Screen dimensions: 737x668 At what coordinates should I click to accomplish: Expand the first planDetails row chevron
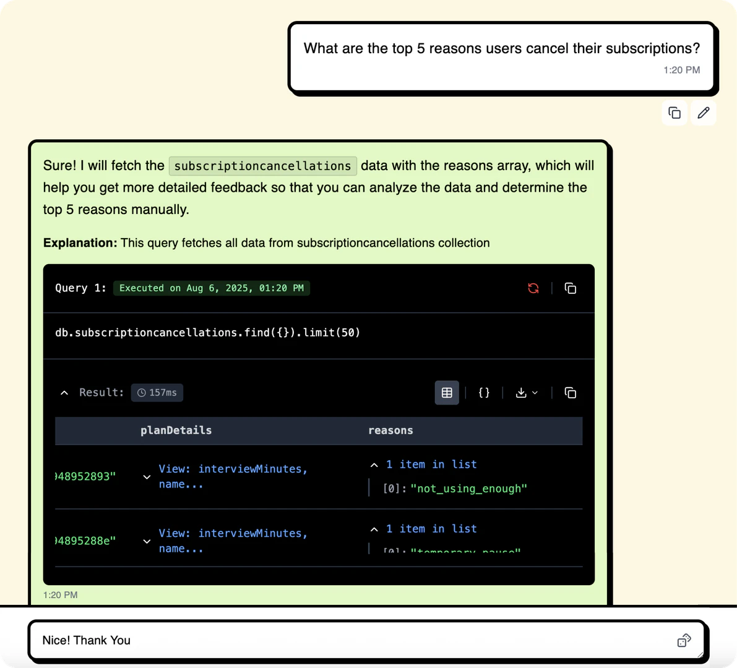point(147,477)
